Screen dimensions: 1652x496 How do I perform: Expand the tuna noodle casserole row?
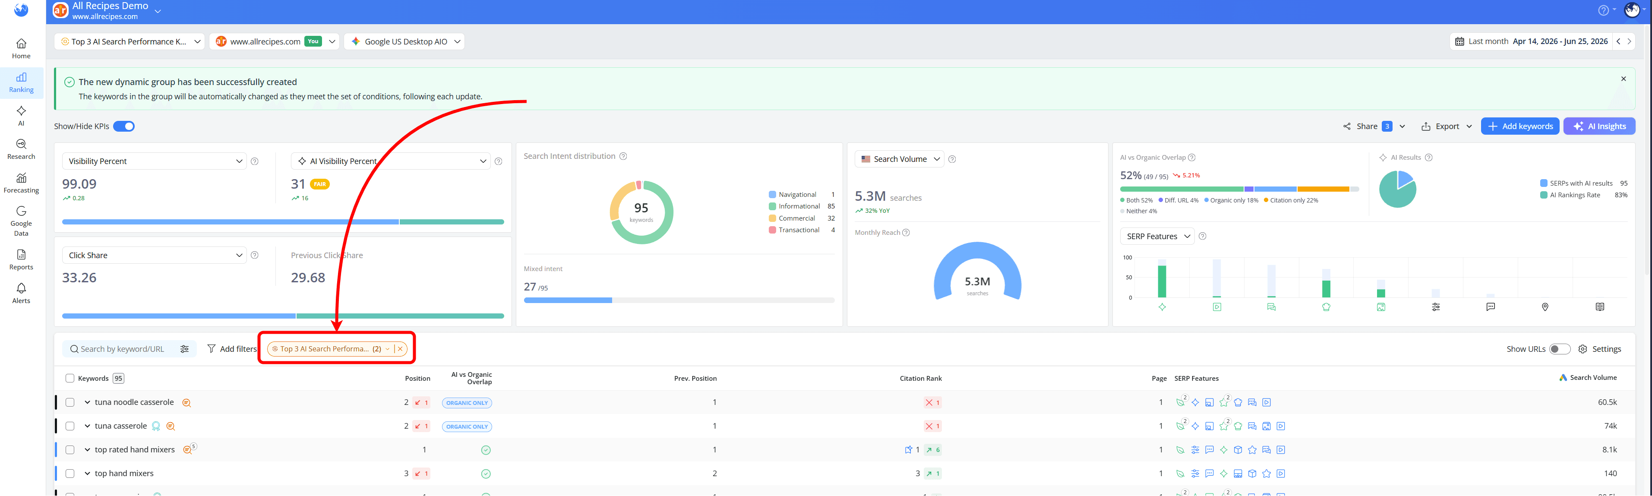[x=87, y=402]
